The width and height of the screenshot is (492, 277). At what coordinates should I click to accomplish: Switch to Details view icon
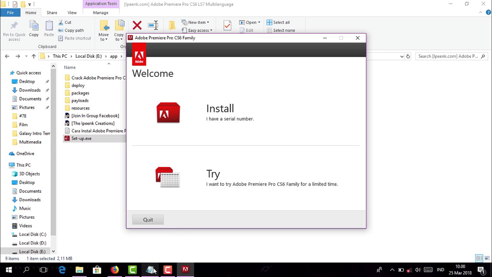[479, 259]
